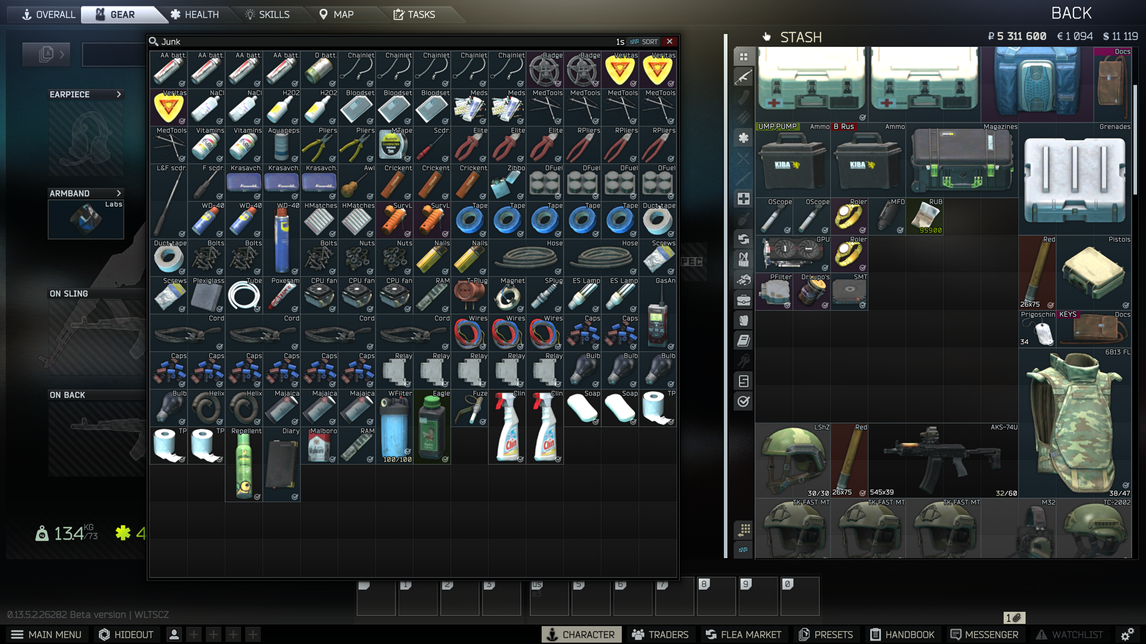Select the Diary item in Junk
1146x644 pixels.
pos(282,464)
